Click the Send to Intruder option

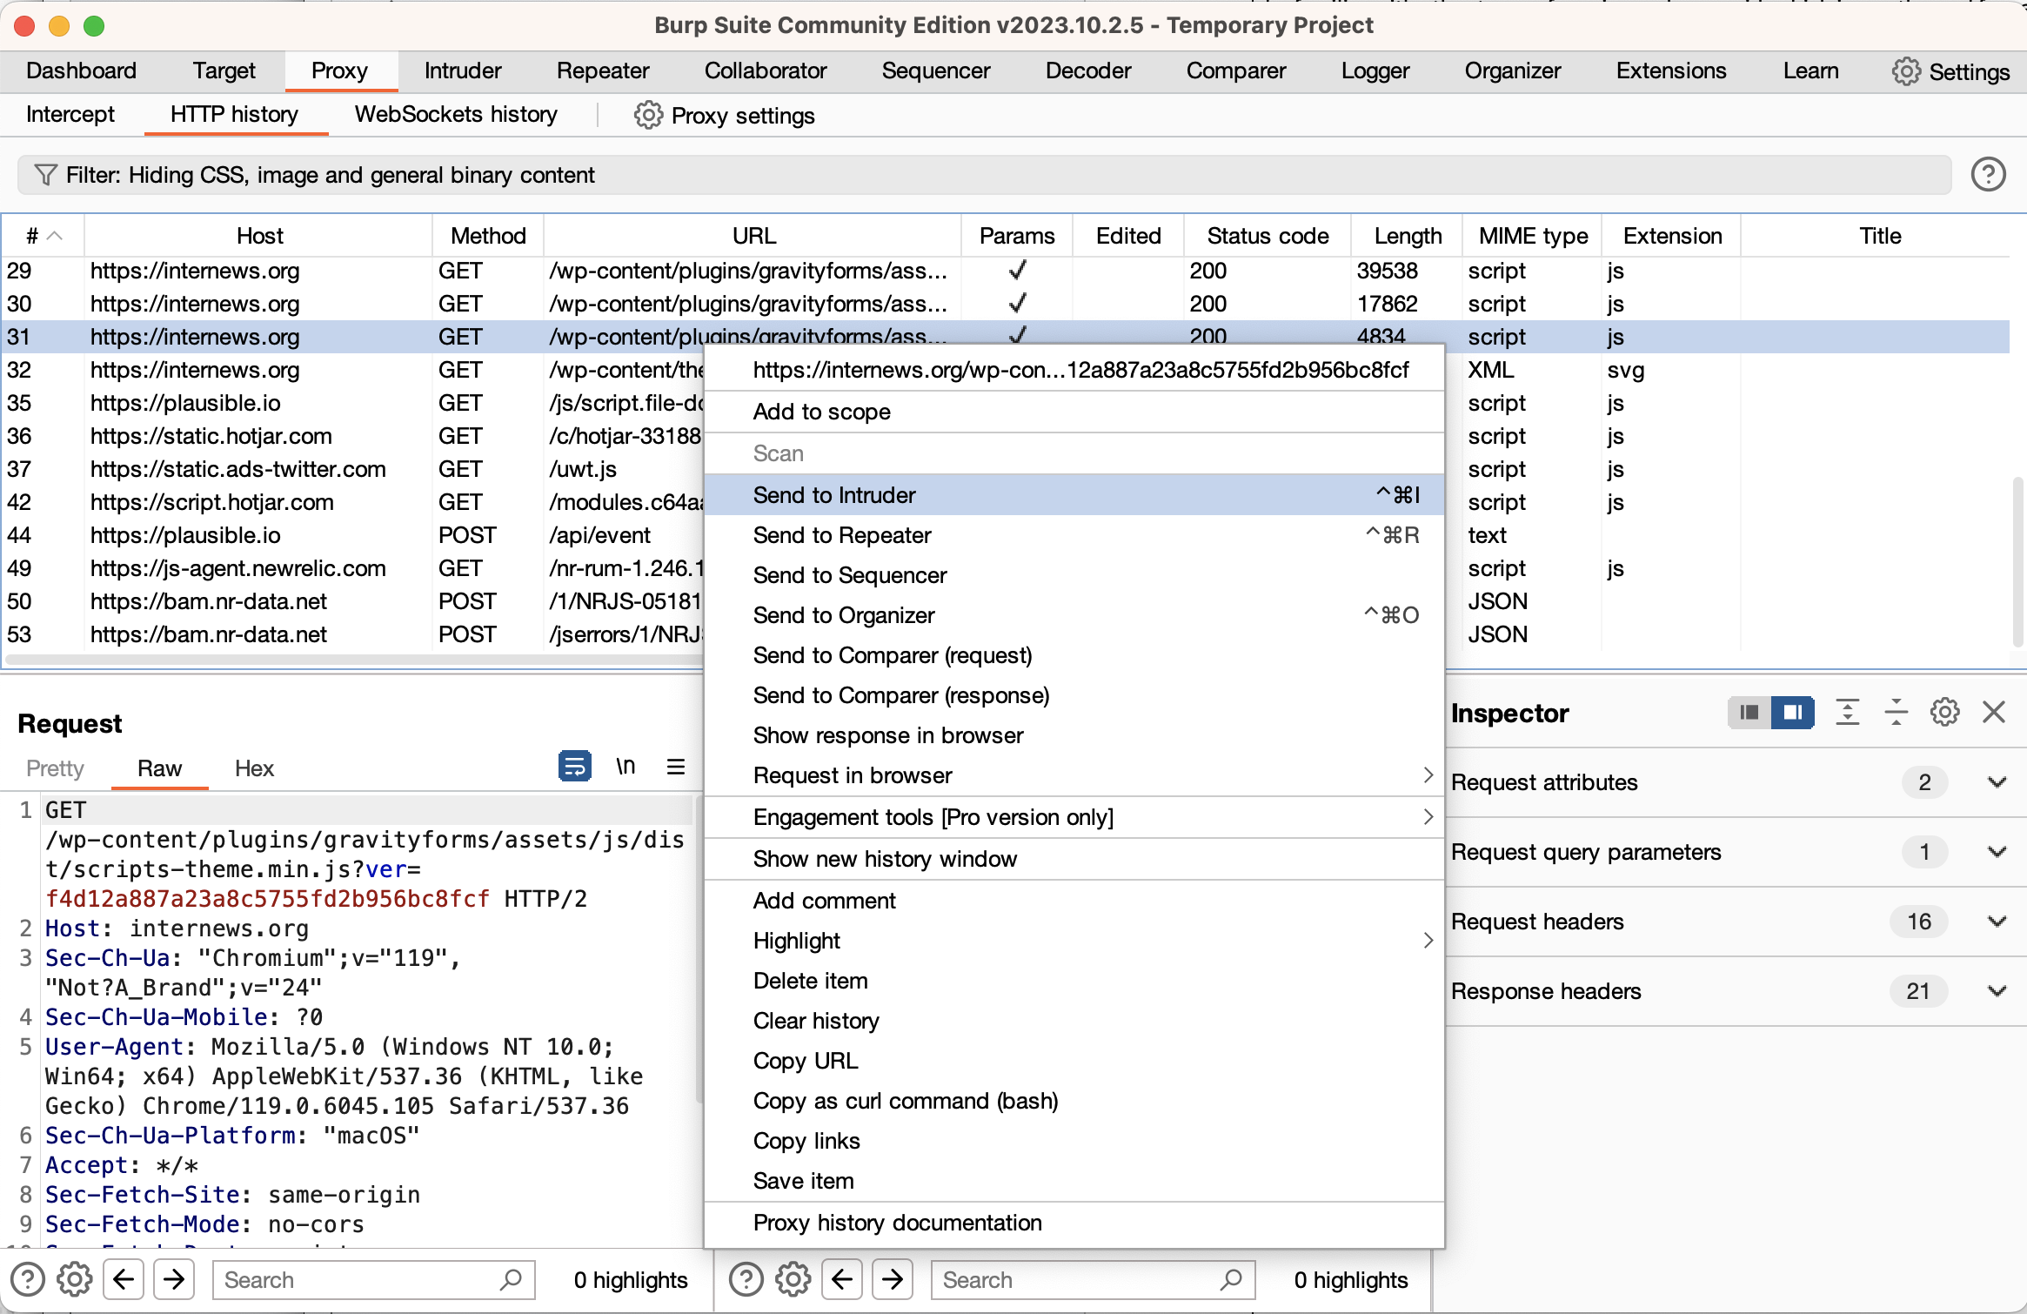[x=833, y=493]
